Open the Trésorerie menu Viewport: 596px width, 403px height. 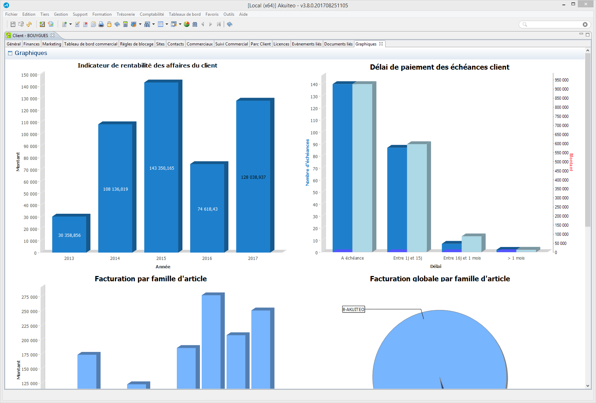pyautogui.click(x=126, y=14)
